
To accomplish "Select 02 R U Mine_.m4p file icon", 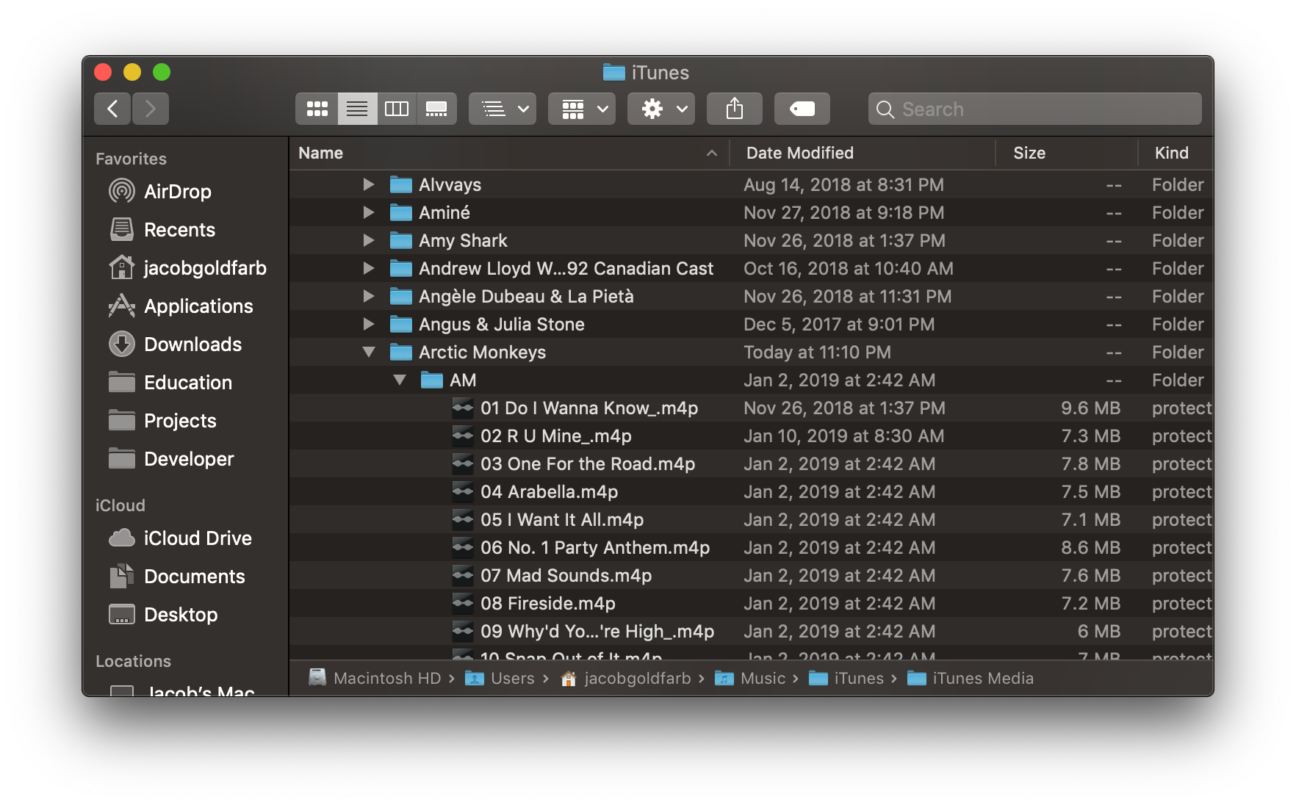I will [463, 436].
